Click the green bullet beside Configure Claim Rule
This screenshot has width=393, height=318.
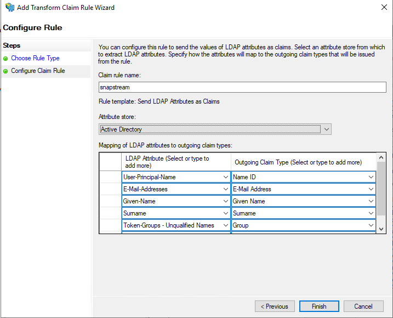[5, 71]
